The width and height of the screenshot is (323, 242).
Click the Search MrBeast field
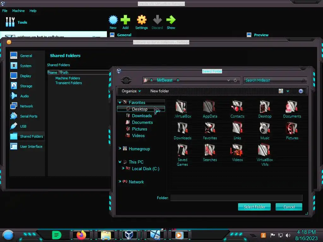(275, 80)
